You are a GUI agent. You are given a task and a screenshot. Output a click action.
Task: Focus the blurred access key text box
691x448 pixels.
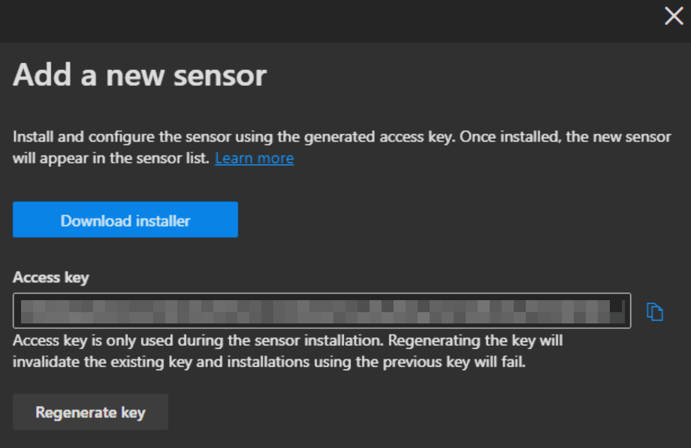(x=321, y=311)
